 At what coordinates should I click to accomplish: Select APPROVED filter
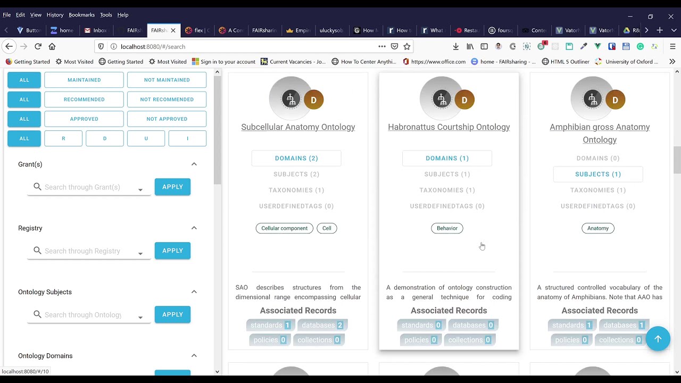tap(84, 119)
